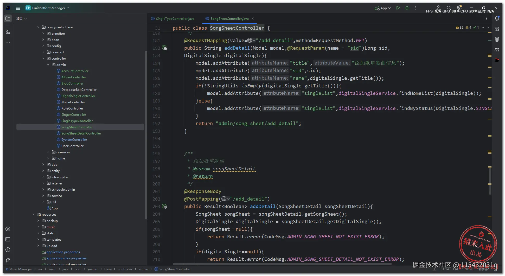This screenshot has width=505, height=276.
Task: Run the App configuration
Action: click(x=398, y=8)
